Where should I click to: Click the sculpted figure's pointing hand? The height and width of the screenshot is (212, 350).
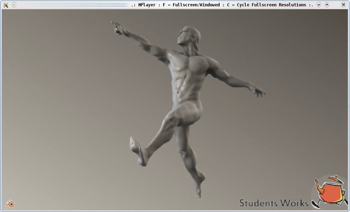118,28
